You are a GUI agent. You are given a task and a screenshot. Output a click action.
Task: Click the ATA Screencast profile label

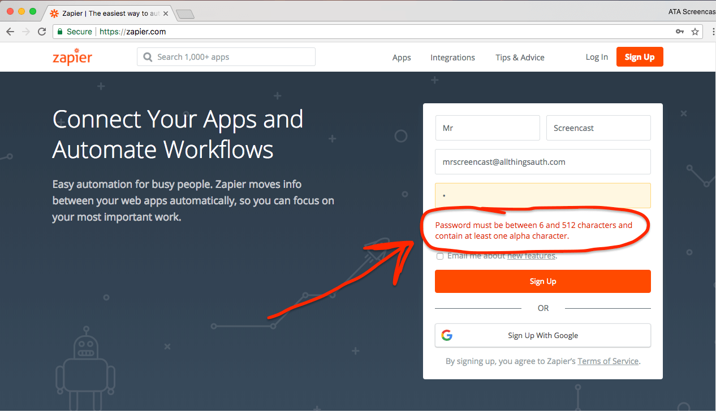click(x=692, y=11)
